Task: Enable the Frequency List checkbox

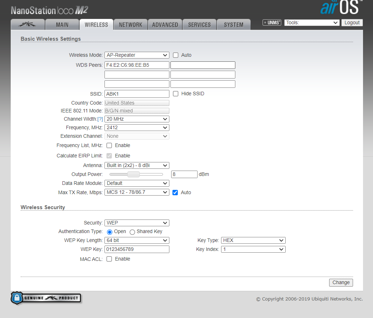Action: 109,145
